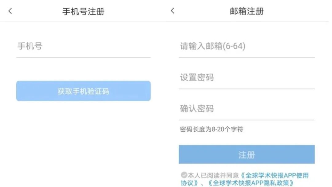Tap the blank area below 获取手机验证码
This screenshot has height=187, width=332.
[83, 141]
